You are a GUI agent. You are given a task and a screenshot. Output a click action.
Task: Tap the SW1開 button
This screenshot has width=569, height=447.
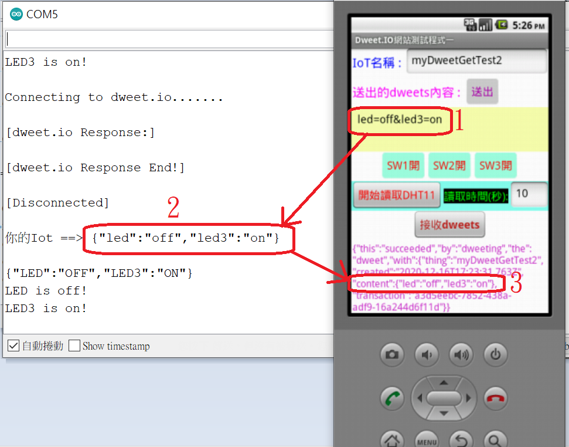tap(403, 165)
